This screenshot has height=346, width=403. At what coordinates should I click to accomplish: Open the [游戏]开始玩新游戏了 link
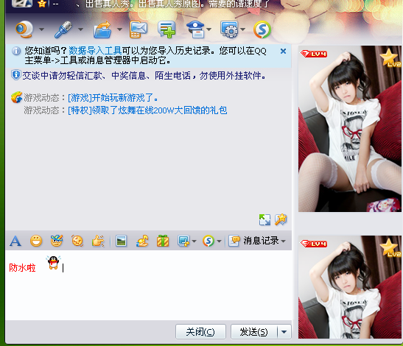pos(113,98)
